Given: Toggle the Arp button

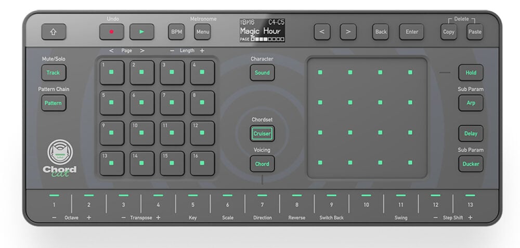Looking at the screenshot, I should tap(471, 103).
